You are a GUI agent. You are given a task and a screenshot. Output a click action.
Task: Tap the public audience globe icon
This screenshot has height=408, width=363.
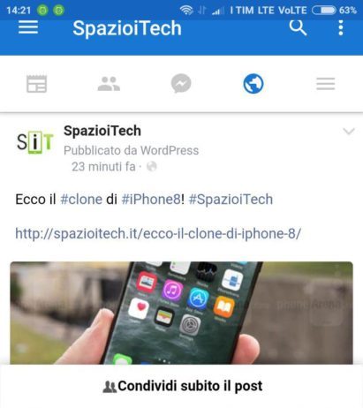click(x=152, y=167)
